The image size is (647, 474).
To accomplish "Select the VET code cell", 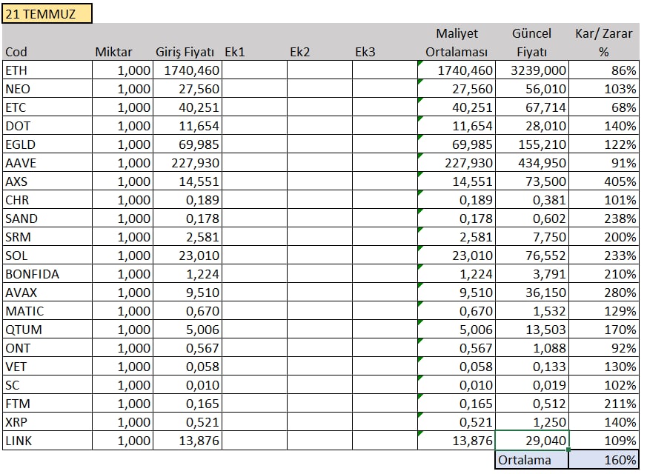I will click(47, 367).
